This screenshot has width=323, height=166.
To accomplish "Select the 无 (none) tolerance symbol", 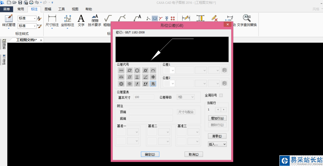I will click(x=153, y=83).
